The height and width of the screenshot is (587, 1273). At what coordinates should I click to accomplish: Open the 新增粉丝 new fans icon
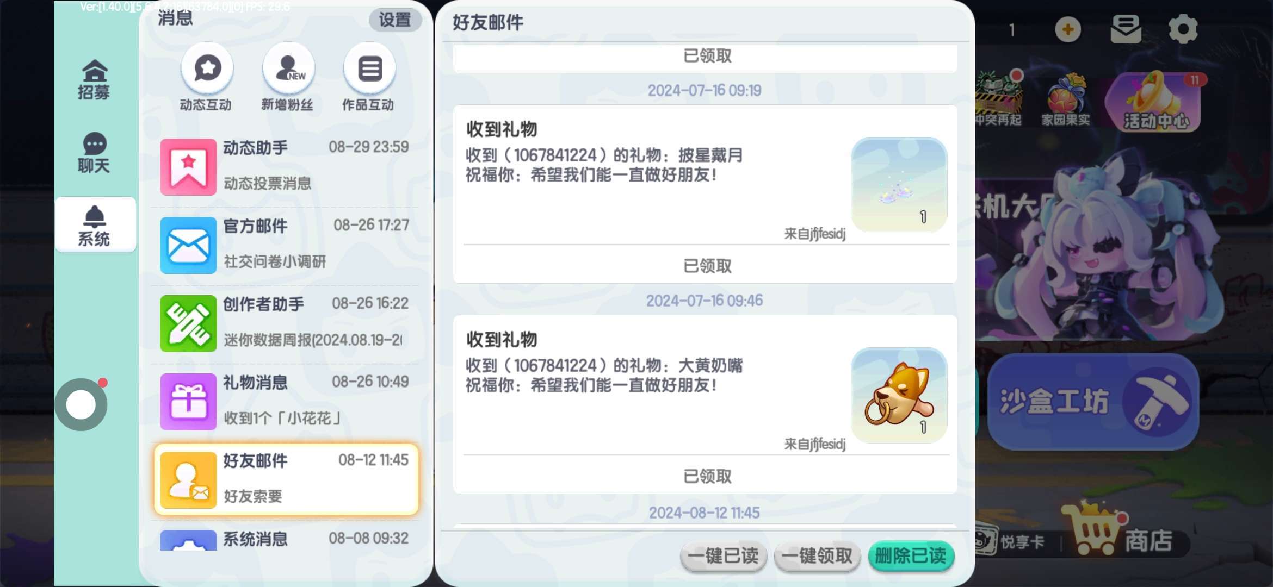[288, 68]
